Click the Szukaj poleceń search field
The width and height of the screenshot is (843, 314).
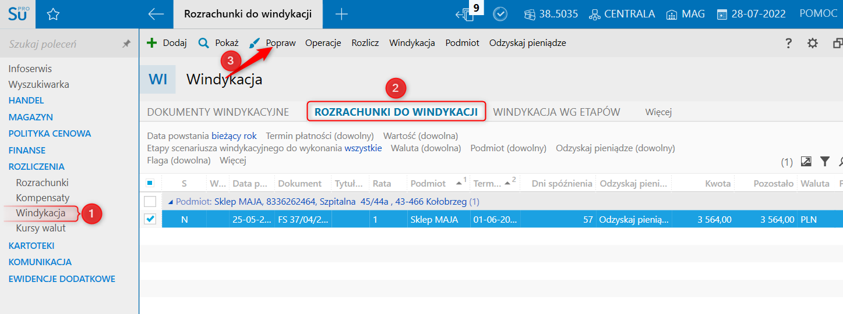click(x=61, y=44)
